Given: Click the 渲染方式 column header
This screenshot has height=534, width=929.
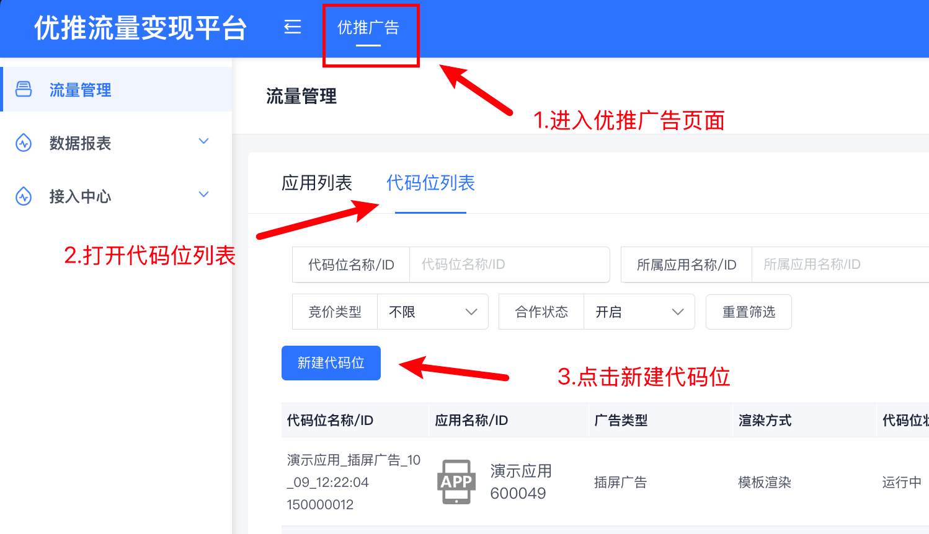Looking at the screenshot, I should click(x=765, y=420).
